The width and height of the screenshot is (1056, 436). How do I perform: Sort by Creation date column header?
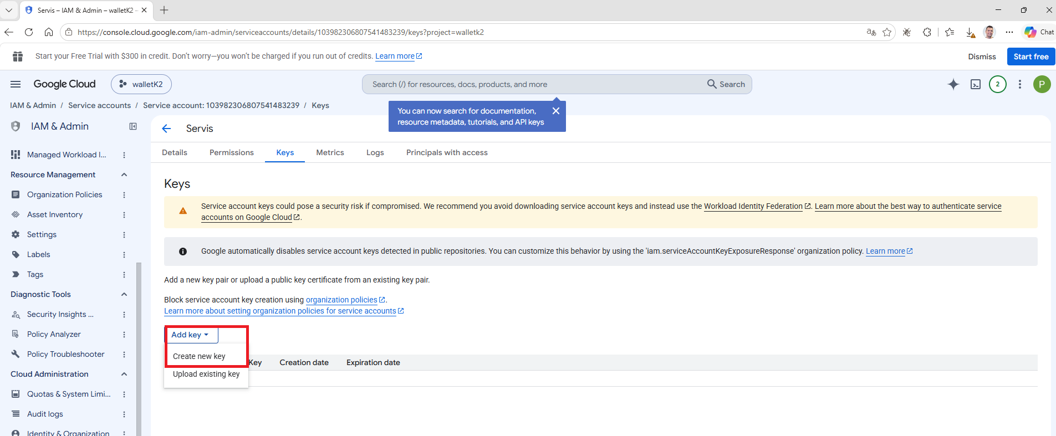[x=304, y=362]
